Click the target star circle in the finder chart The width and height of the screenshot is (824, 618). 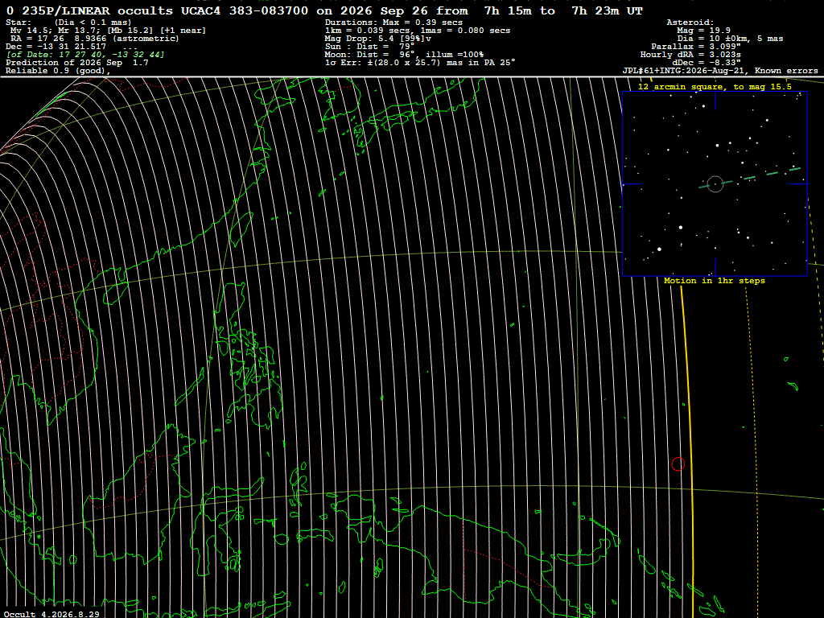coord(715,184)
